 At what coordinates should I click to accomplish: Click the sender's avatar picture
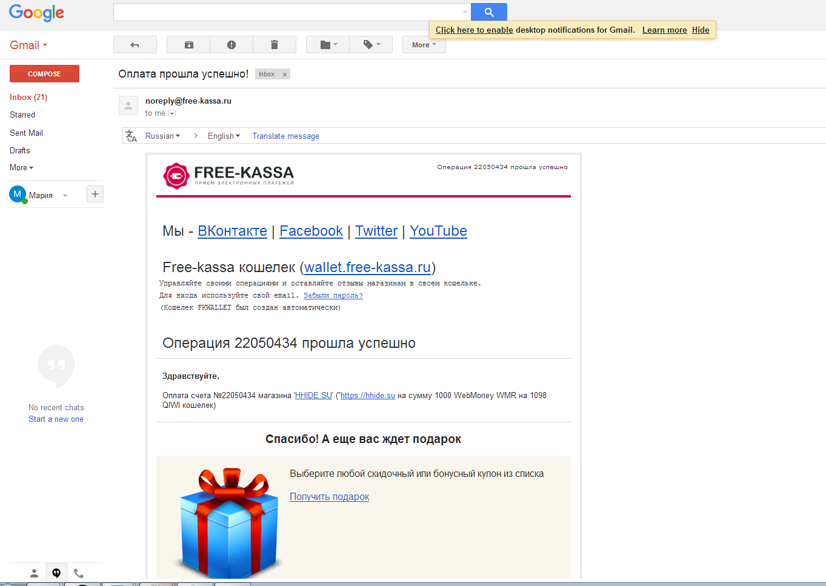128,105
